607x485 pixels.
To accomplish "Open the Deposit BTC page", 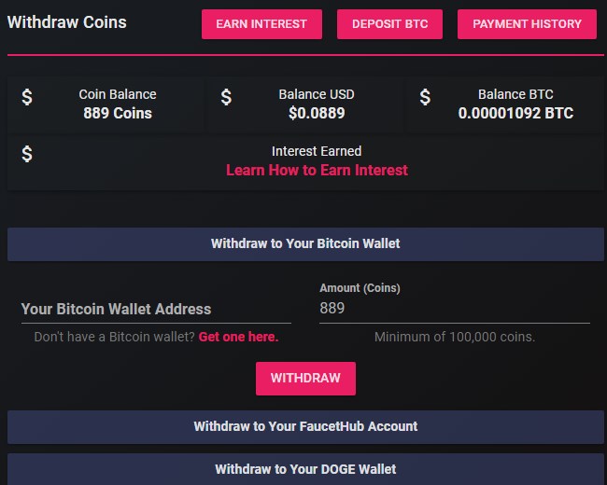I will [389, 24].
